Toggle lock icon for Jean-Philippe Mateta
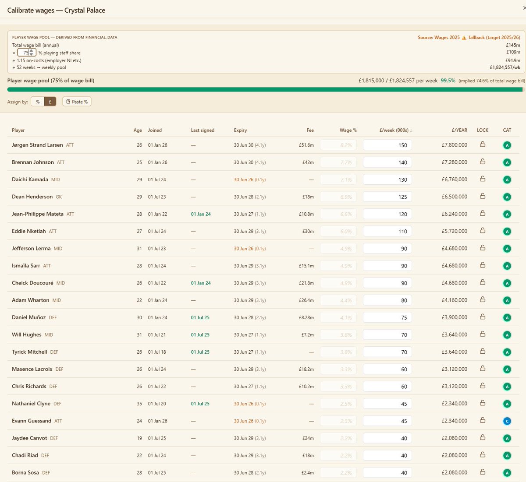The height and width of the screenshot is (482, 526). click(483, 213)
